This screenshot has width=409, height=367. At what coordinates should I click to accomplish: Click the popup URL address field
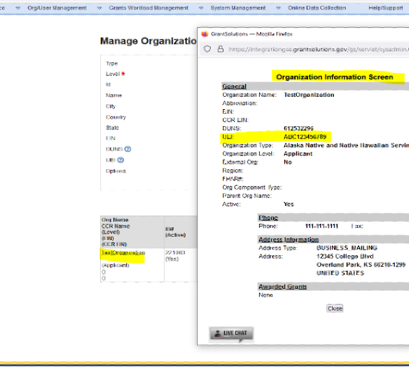314,49
